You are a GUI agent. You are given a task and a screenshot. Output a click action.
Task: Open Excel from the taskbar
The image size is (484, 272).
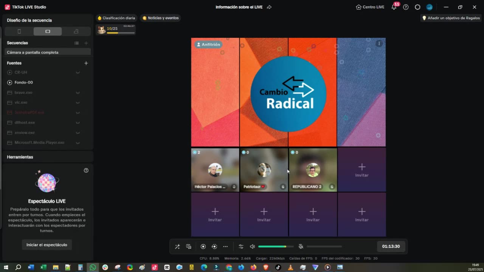point(43,267)
